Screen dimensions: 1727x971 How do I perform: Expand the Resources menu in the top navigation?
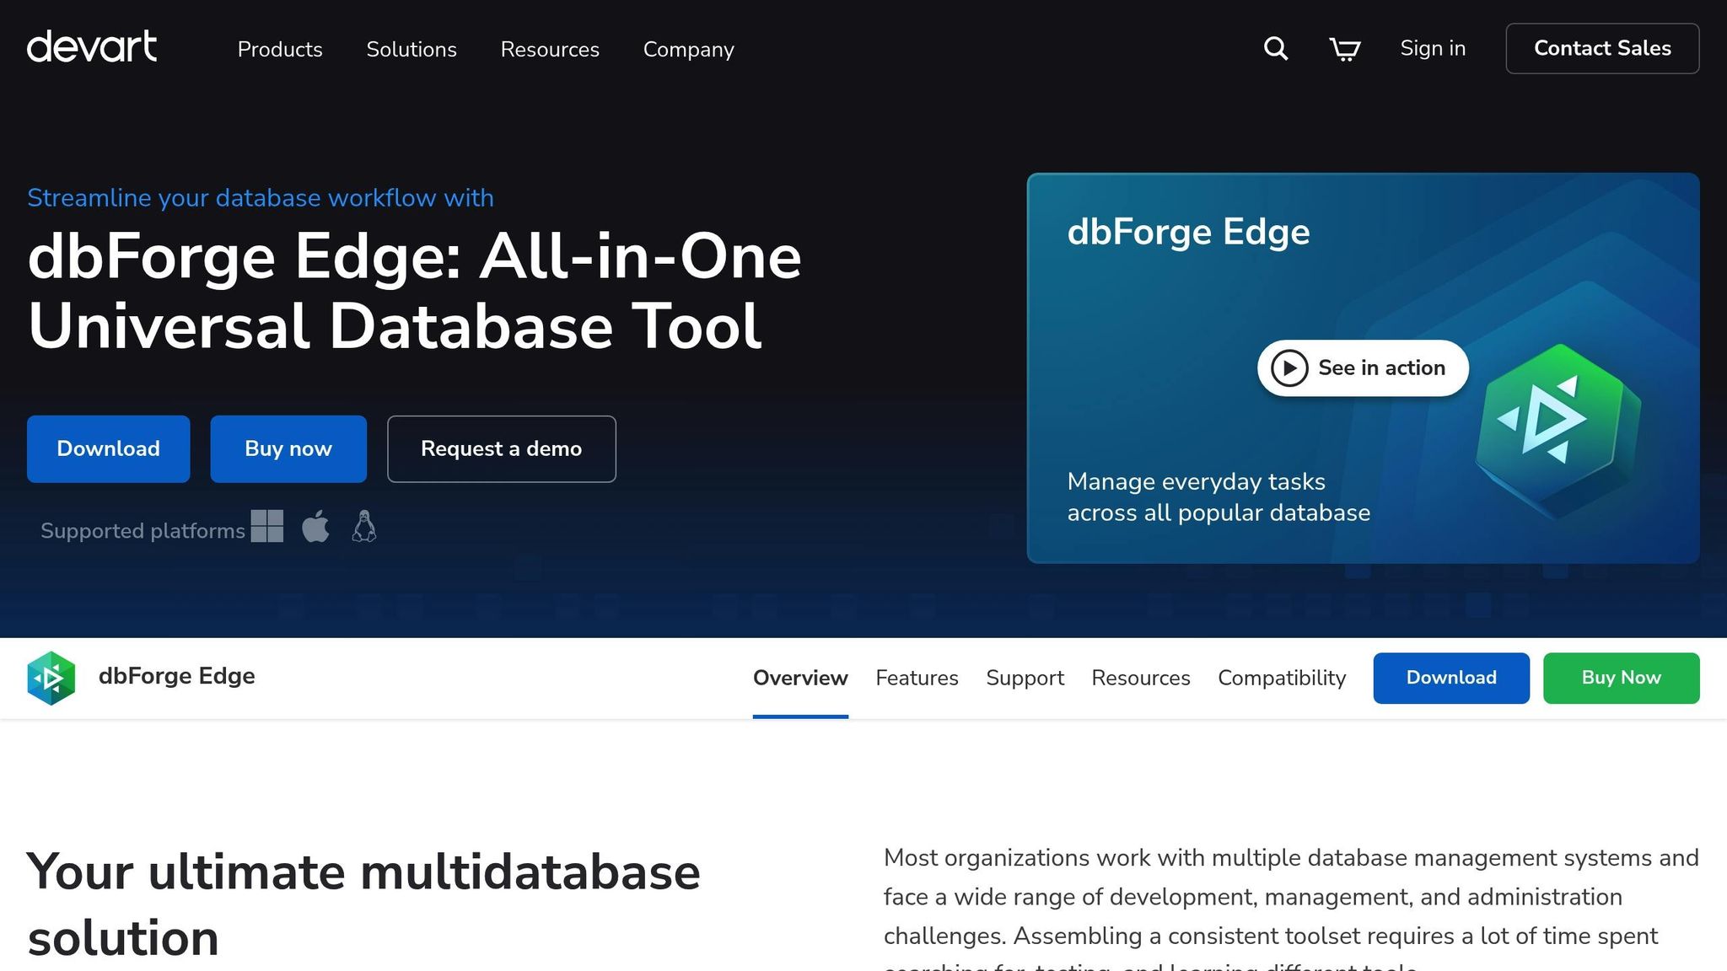[x=550, y=49]
